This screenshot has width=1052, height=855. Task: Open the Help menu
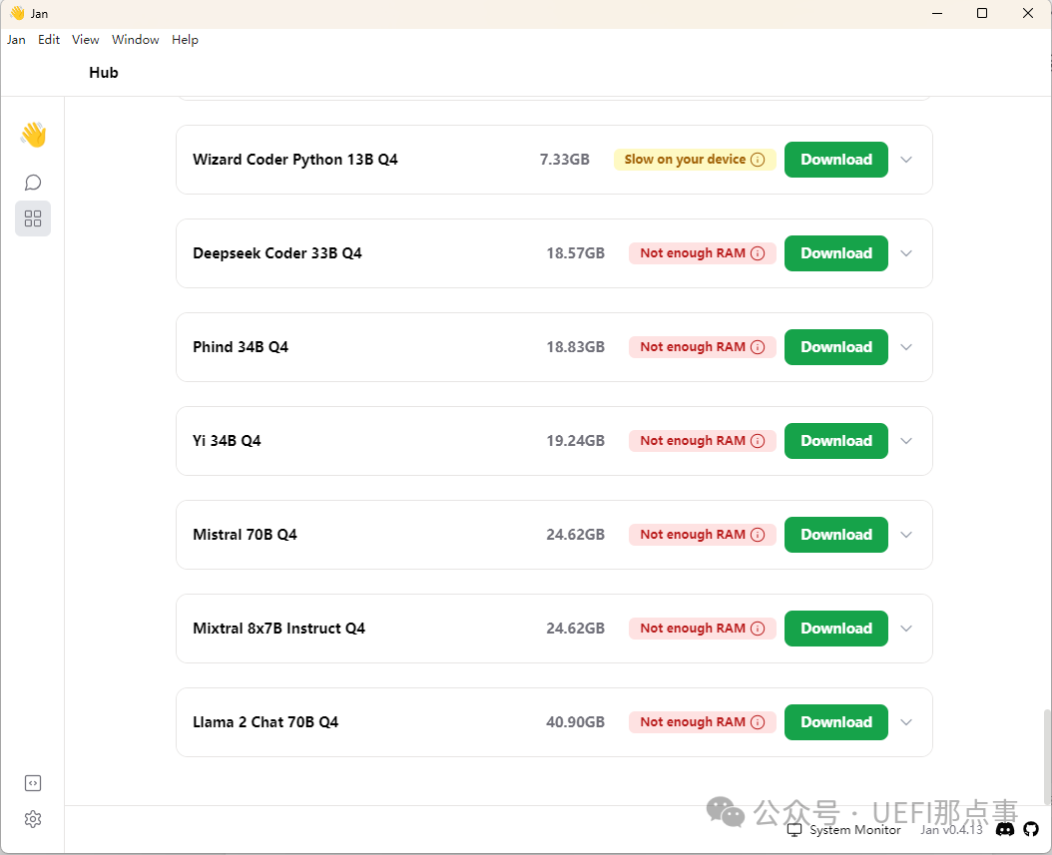point(185,40)
